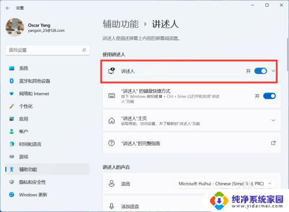Open the "讲述人"的完整指南 row
The height and width of the screenshot is (212, 289).
point(192,143)
